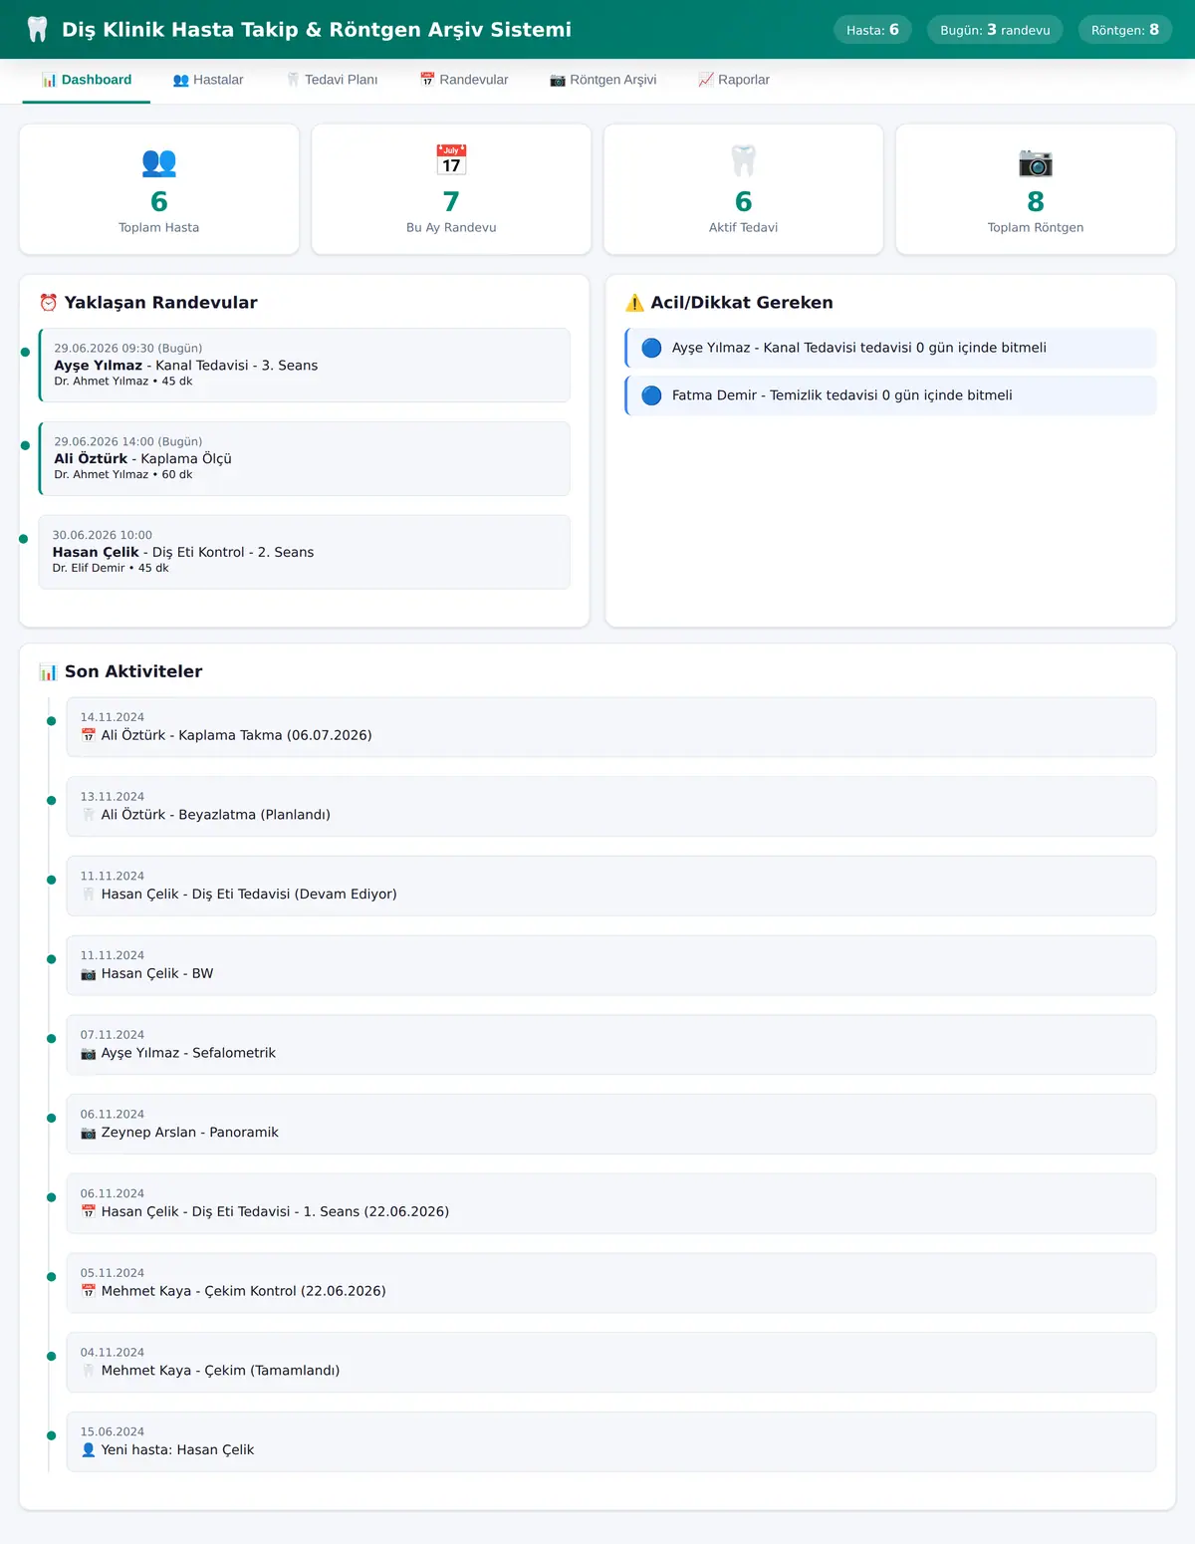Click the blue circle icon next to Ayşe Yılmaz alert
1195x1544 pixels.
[651, 348]
